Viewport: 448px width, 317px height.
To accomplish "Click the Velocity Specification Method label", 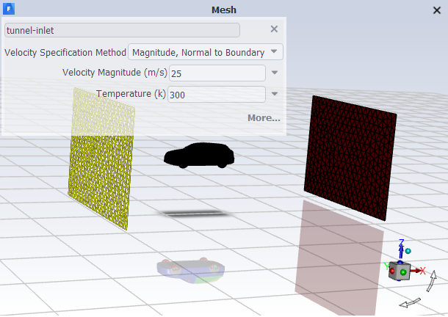I will pos(65,53).
